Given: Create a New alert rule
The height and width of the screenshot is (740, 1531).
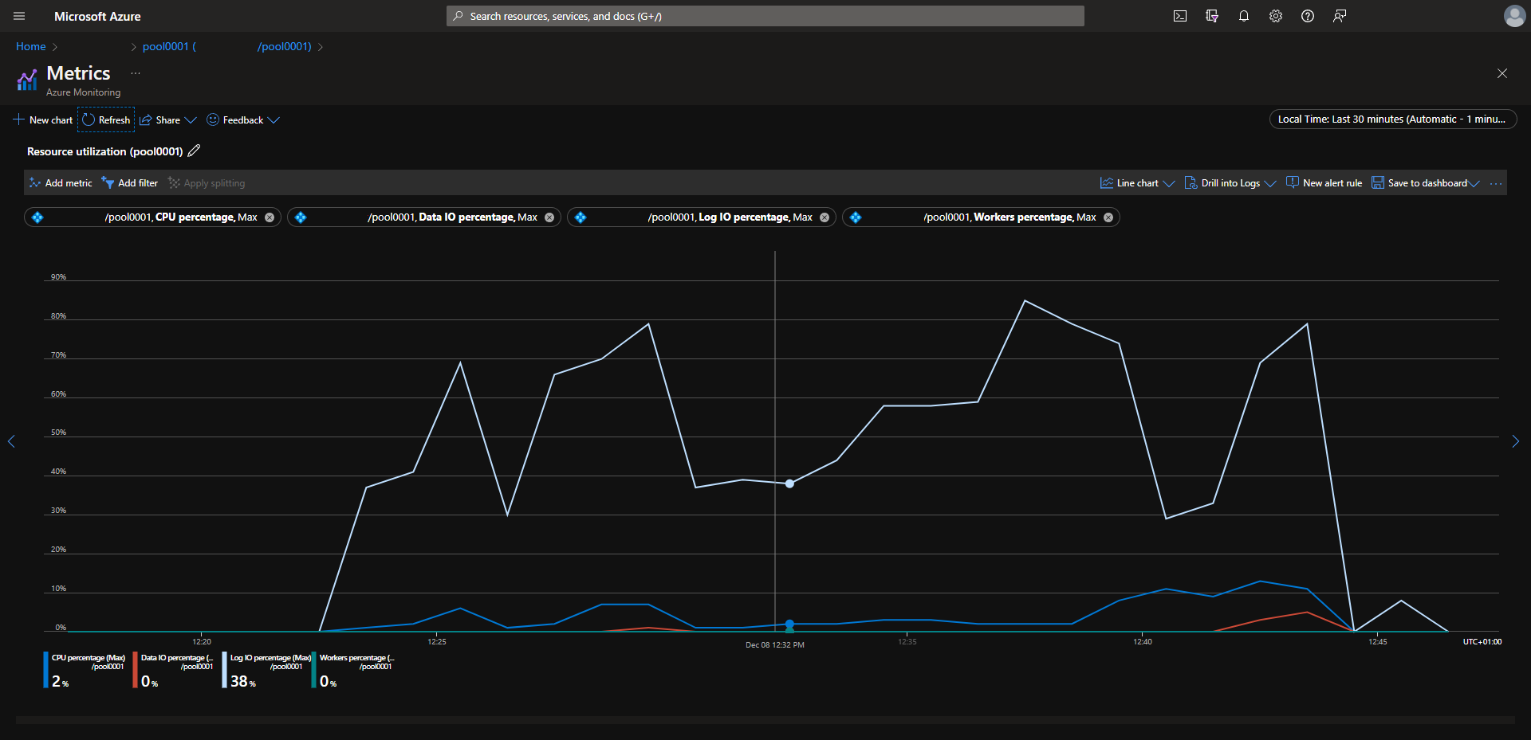Looking at the screenshot, I should [x=1324, y=183].
